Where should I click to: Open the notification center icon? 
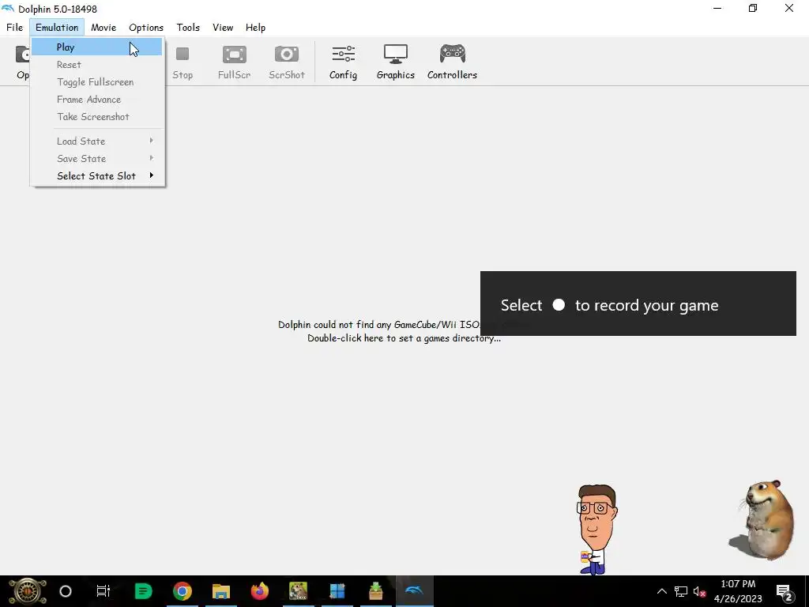pos(785,591)
